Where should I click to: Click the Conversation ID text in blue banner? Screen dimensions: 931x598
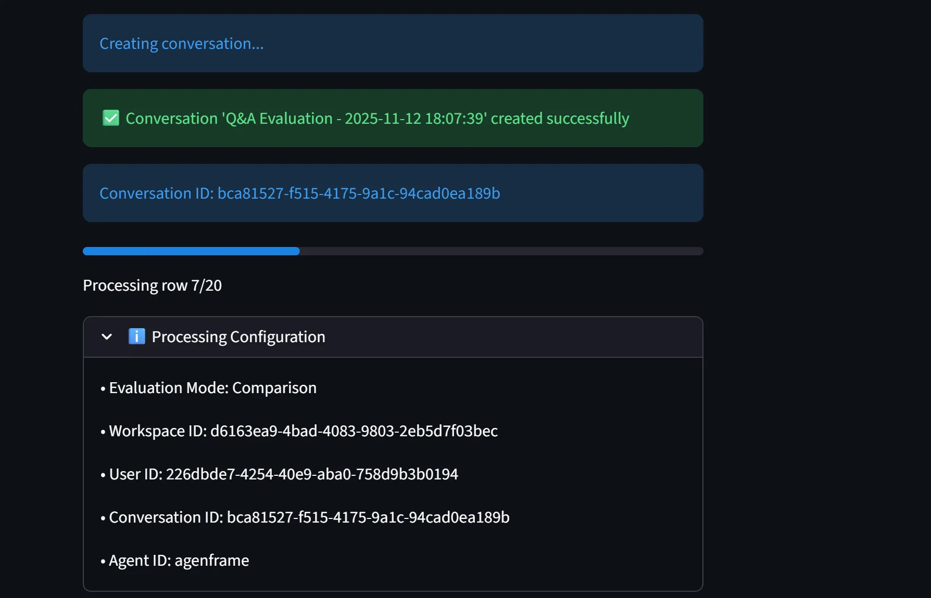299,193
